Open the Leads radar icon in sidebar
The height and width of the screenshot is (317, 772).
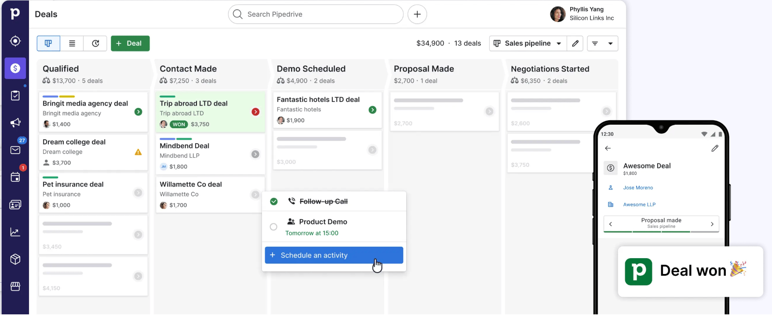[x=15, y=41]
